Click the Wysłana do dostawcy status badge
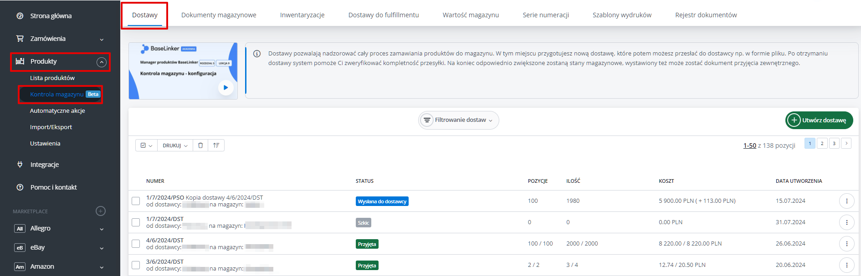861x276 pixels. [382, 201]
